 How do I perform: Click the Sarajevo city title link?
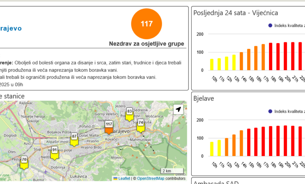tap(11, 29)
